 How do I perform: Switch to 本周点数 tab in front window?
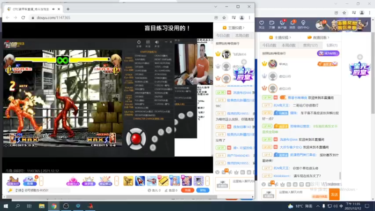tap(242, 36)
